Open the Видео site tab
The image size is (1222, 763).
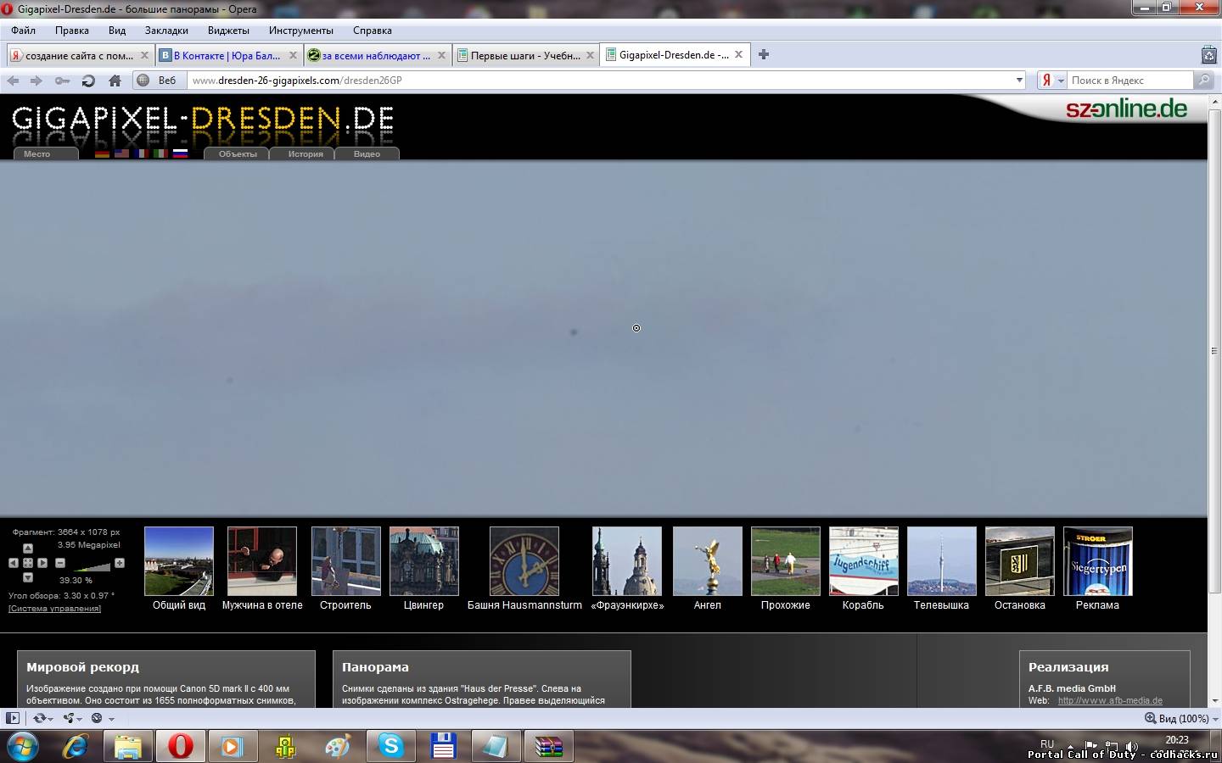pyautogui.click(x=367, y=153)
